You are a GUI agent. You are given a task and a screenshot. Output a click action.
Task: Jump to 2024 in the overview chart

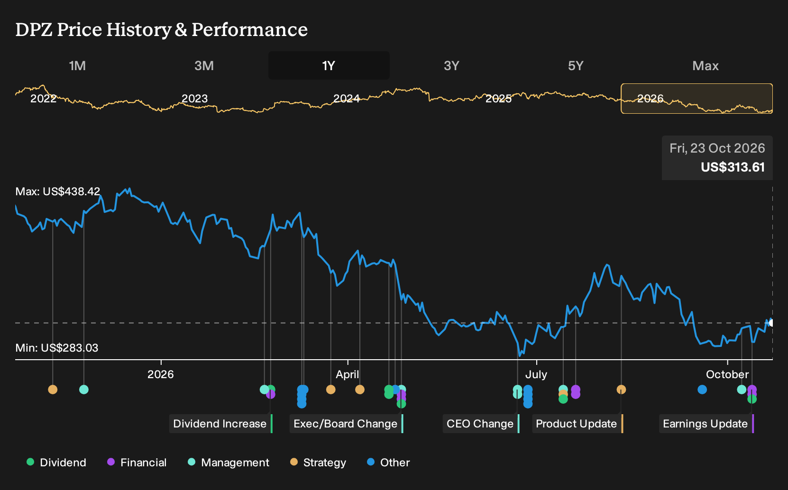[x=347, y=99]
